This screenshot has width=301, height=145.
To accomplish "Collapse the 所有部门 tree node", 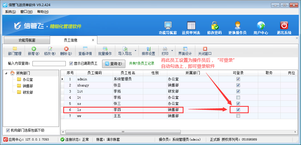I will click(6, 73).
